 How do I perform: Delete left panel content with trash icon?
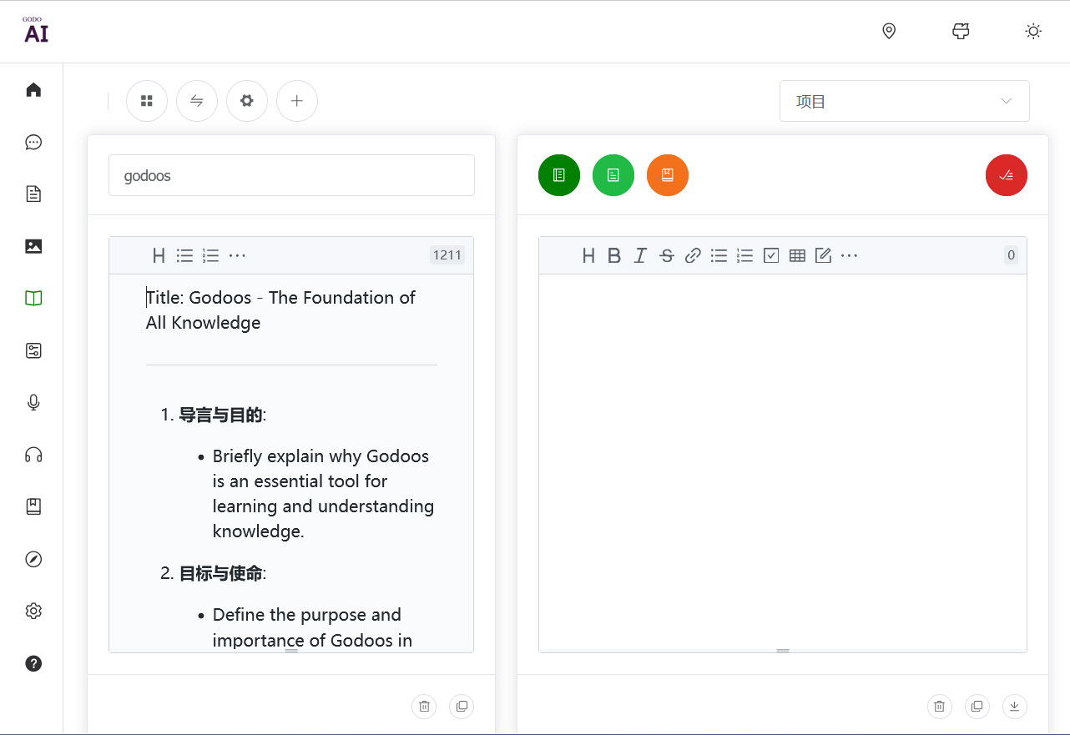click(x=424, y=707)
